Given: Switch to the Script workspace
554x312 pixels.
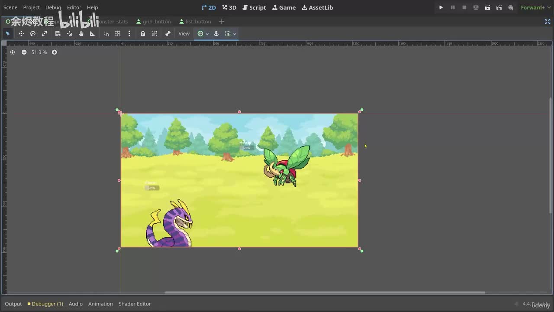Looking at the screenshot, I should 254,7.
